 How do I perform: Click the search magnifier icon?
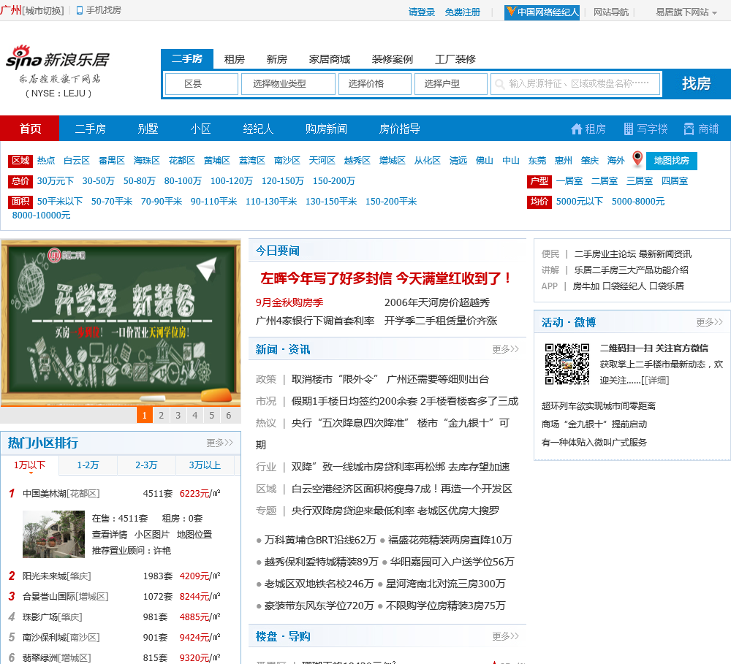coord(499,84)
